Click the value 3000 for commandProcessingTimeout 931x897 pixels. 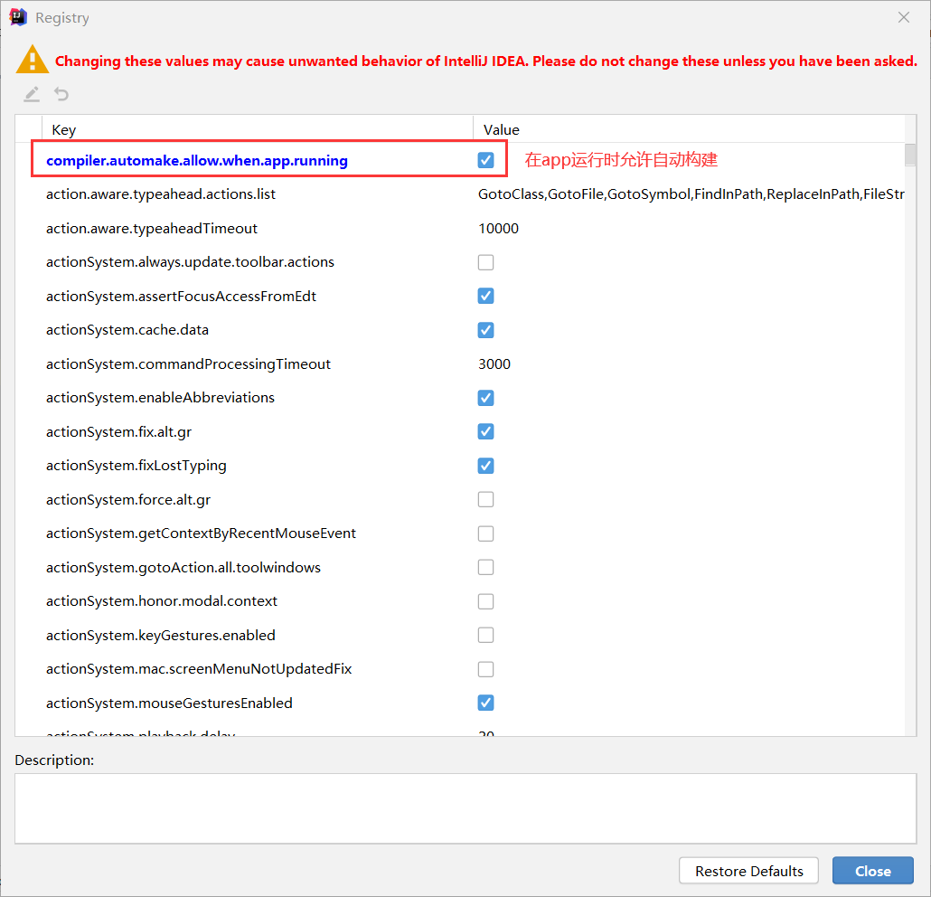tap(494, 364)
